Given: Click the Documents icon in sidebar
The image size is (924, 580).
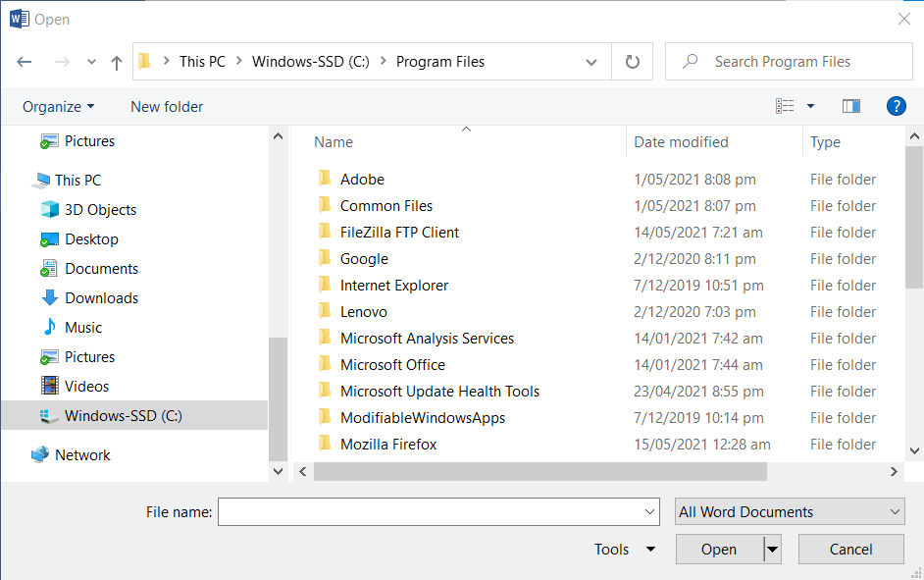Looking at the screenshot, I should click(x=49, y=268).
